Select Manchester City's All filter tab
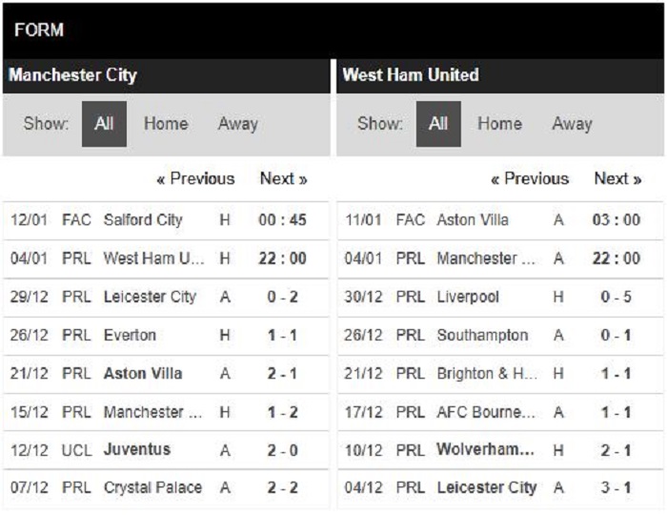This screenshot has width=667, height=516. pos(104,124)
